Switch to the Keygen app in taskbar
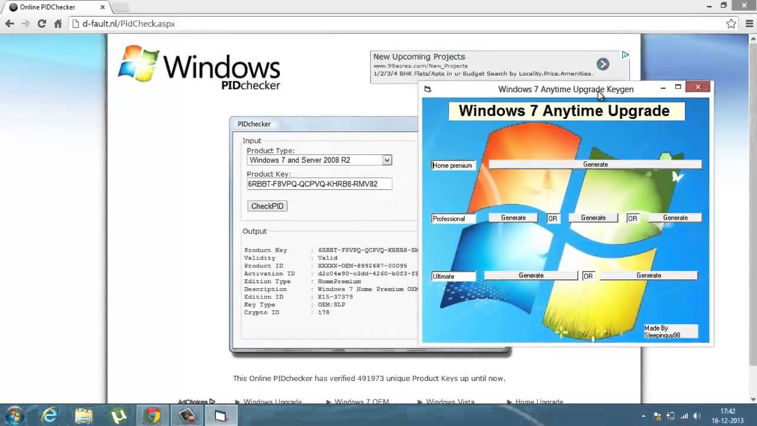757x426 pixels. tap(221, 416)
